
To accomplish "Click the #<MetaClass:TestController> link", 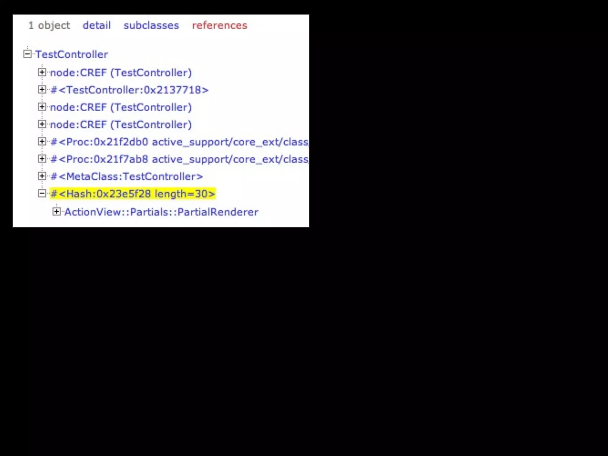I will pyautogui.click(x=126, y=176).
